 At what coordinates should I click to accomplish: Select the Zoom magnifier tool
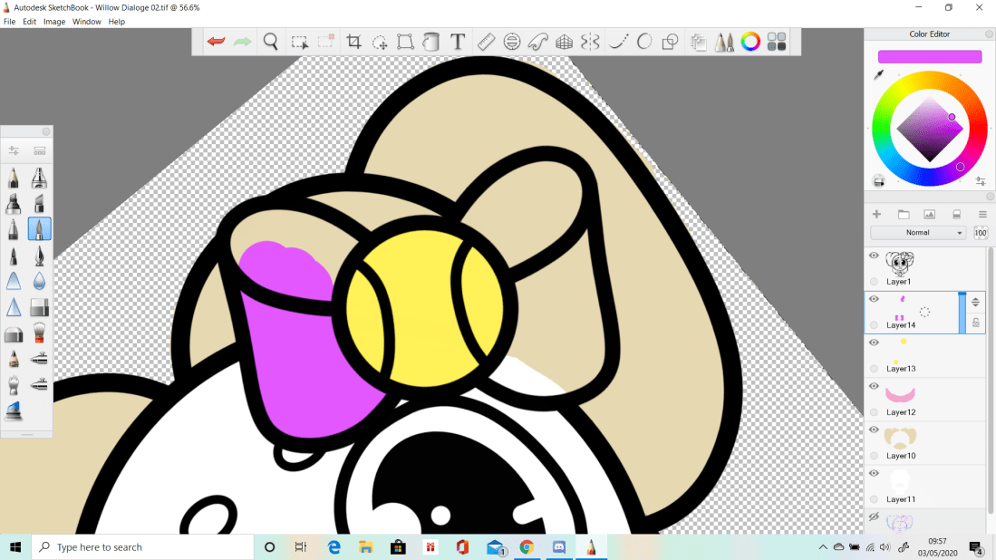pyautogui.click(x=271, y=41)
